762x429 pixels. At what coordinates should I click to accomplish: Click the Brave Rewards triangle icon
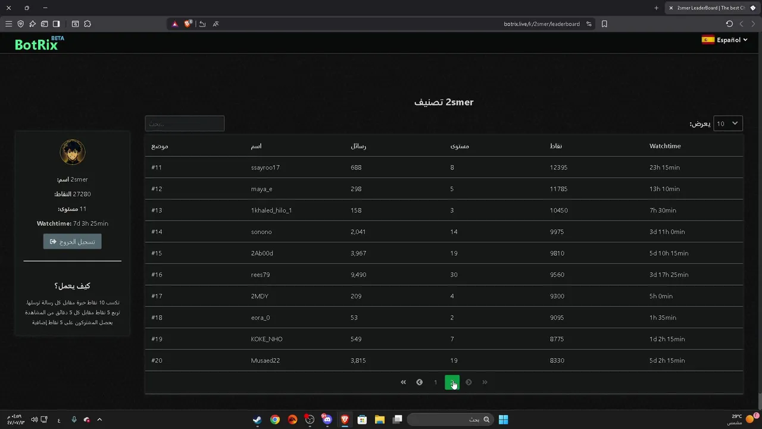click(x=174, y=24)
